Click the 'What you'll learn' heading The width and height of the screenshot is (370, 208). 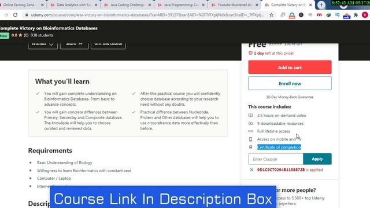tap(62, 81)
